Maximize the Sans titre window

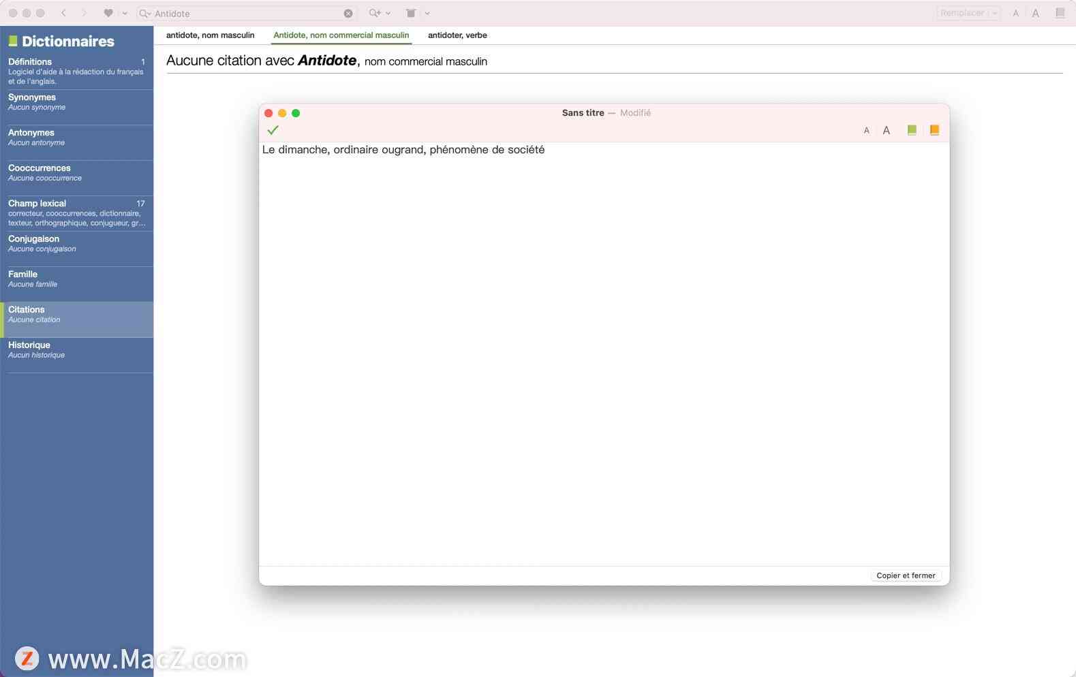[x=296, y=113]
